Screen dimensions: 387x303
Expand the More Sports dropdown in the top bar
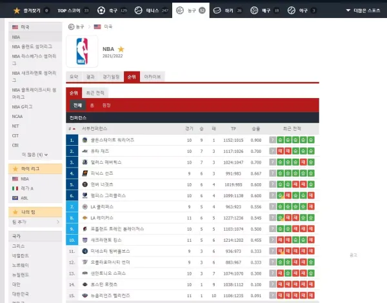(x=363, y=10)
